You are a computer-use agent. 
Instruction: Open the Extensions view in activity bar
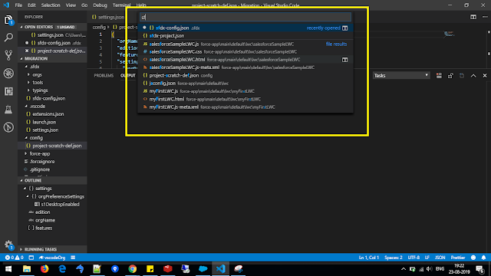tap(8, 91)
